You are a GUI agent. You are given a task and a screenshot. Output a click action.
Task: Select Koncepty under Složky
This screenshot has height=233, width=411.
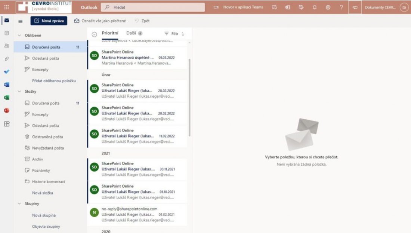pyautogui.click(x=50, y=114)
